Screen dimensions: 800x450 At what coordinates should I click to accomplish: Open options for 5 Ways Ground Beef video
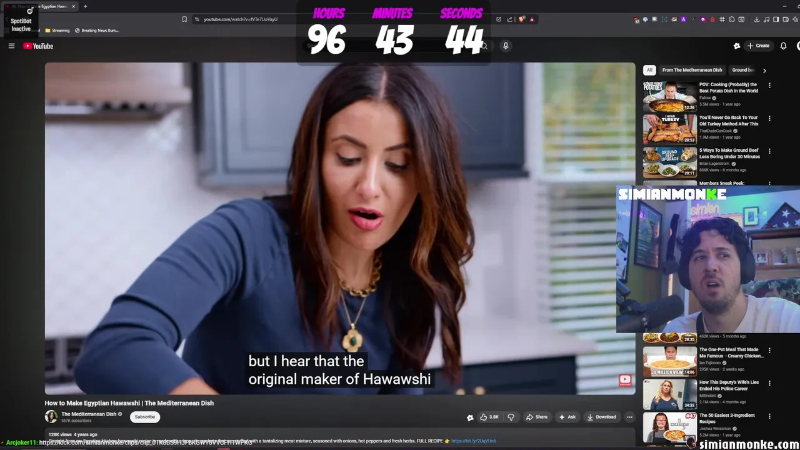tap(769, 151)
